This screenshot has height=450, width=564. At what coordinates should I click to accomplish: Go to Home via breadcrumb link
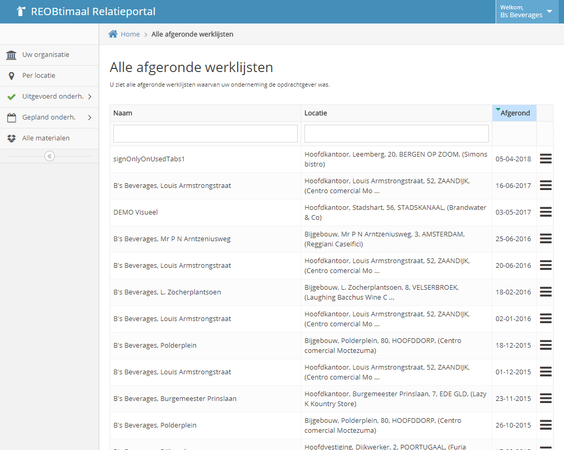click(130, 34)
